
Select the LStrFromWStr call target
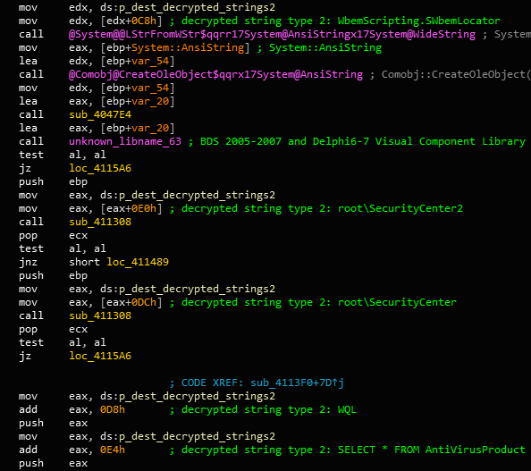(x=272, y=35)
